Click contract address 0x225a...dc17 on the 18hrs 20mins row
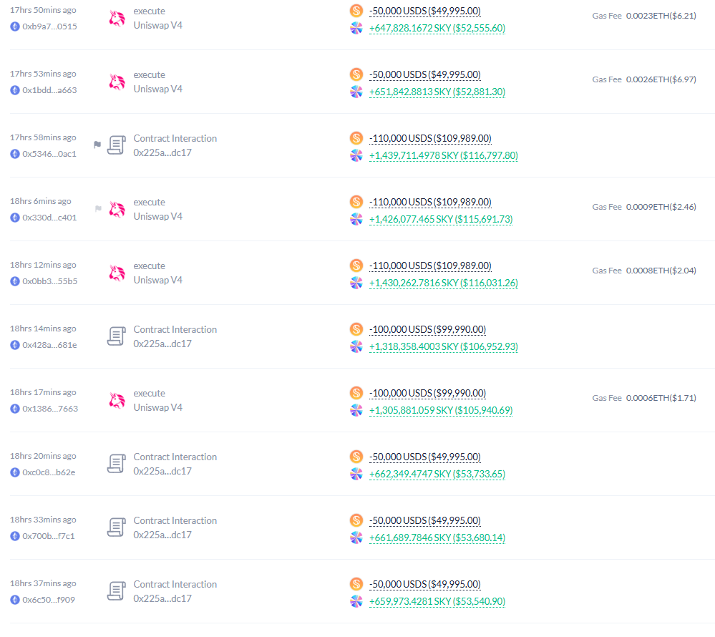 pos(163,471)
